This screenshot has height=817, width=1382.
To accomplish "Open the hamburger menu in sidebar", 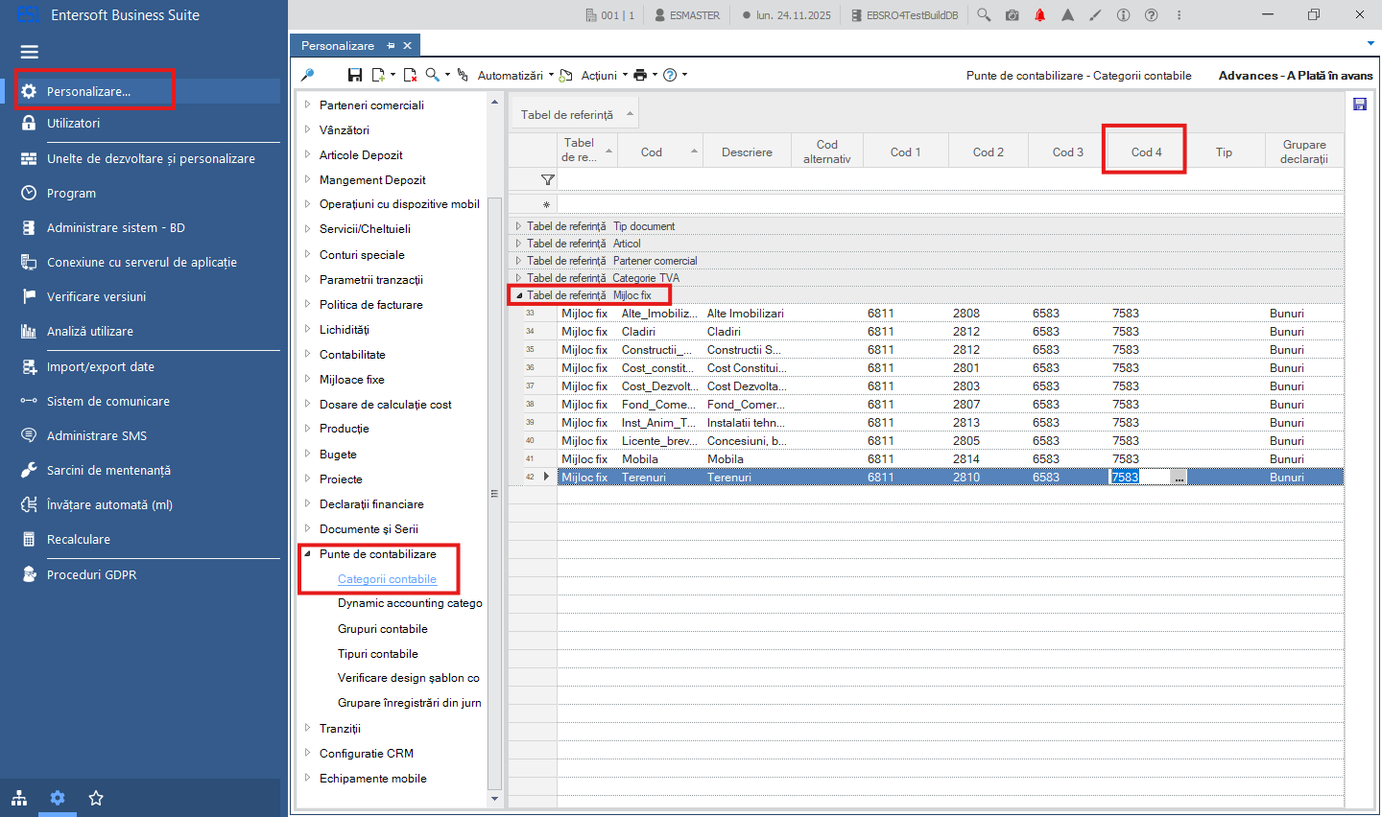I will 30,52.
